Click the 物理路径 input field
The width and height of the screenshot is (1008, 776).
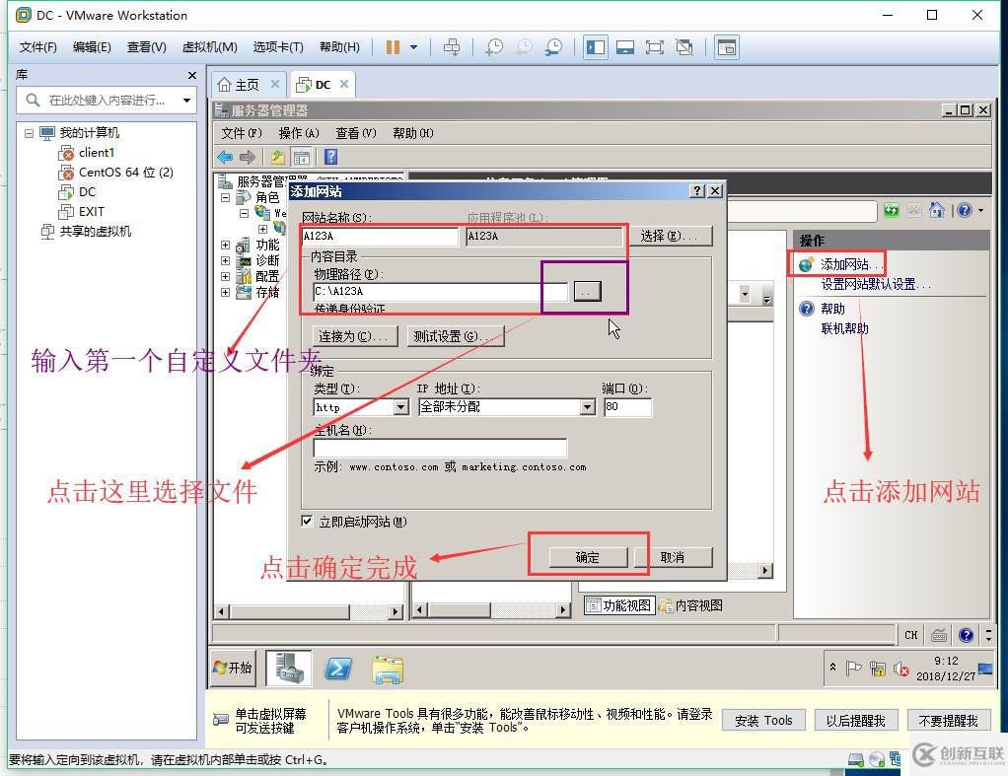[440, 292]
